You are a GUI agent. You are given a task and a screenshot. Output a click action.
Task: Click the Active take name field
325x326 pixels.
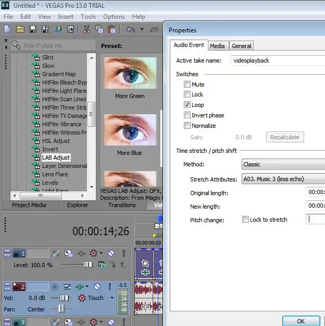point(278,61)
